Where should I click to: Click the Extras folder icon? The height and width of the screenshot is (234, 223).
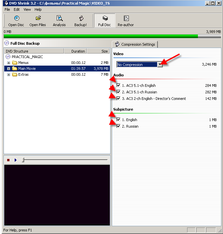click(15, 74)
